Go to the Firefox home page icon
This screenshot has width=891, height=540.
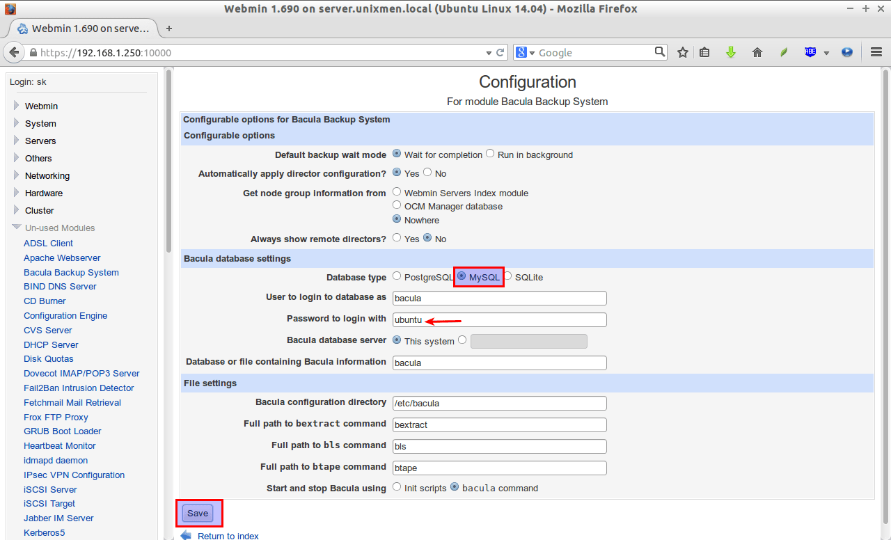[x=757, y=52]
